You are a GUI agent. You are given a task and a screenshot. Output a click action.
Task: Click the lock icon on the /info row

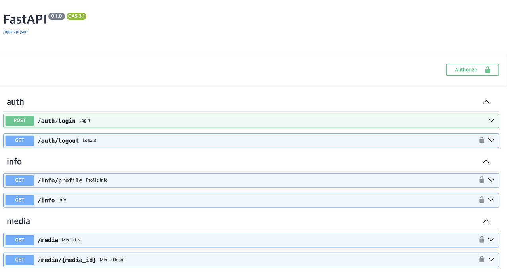point(482,199)
